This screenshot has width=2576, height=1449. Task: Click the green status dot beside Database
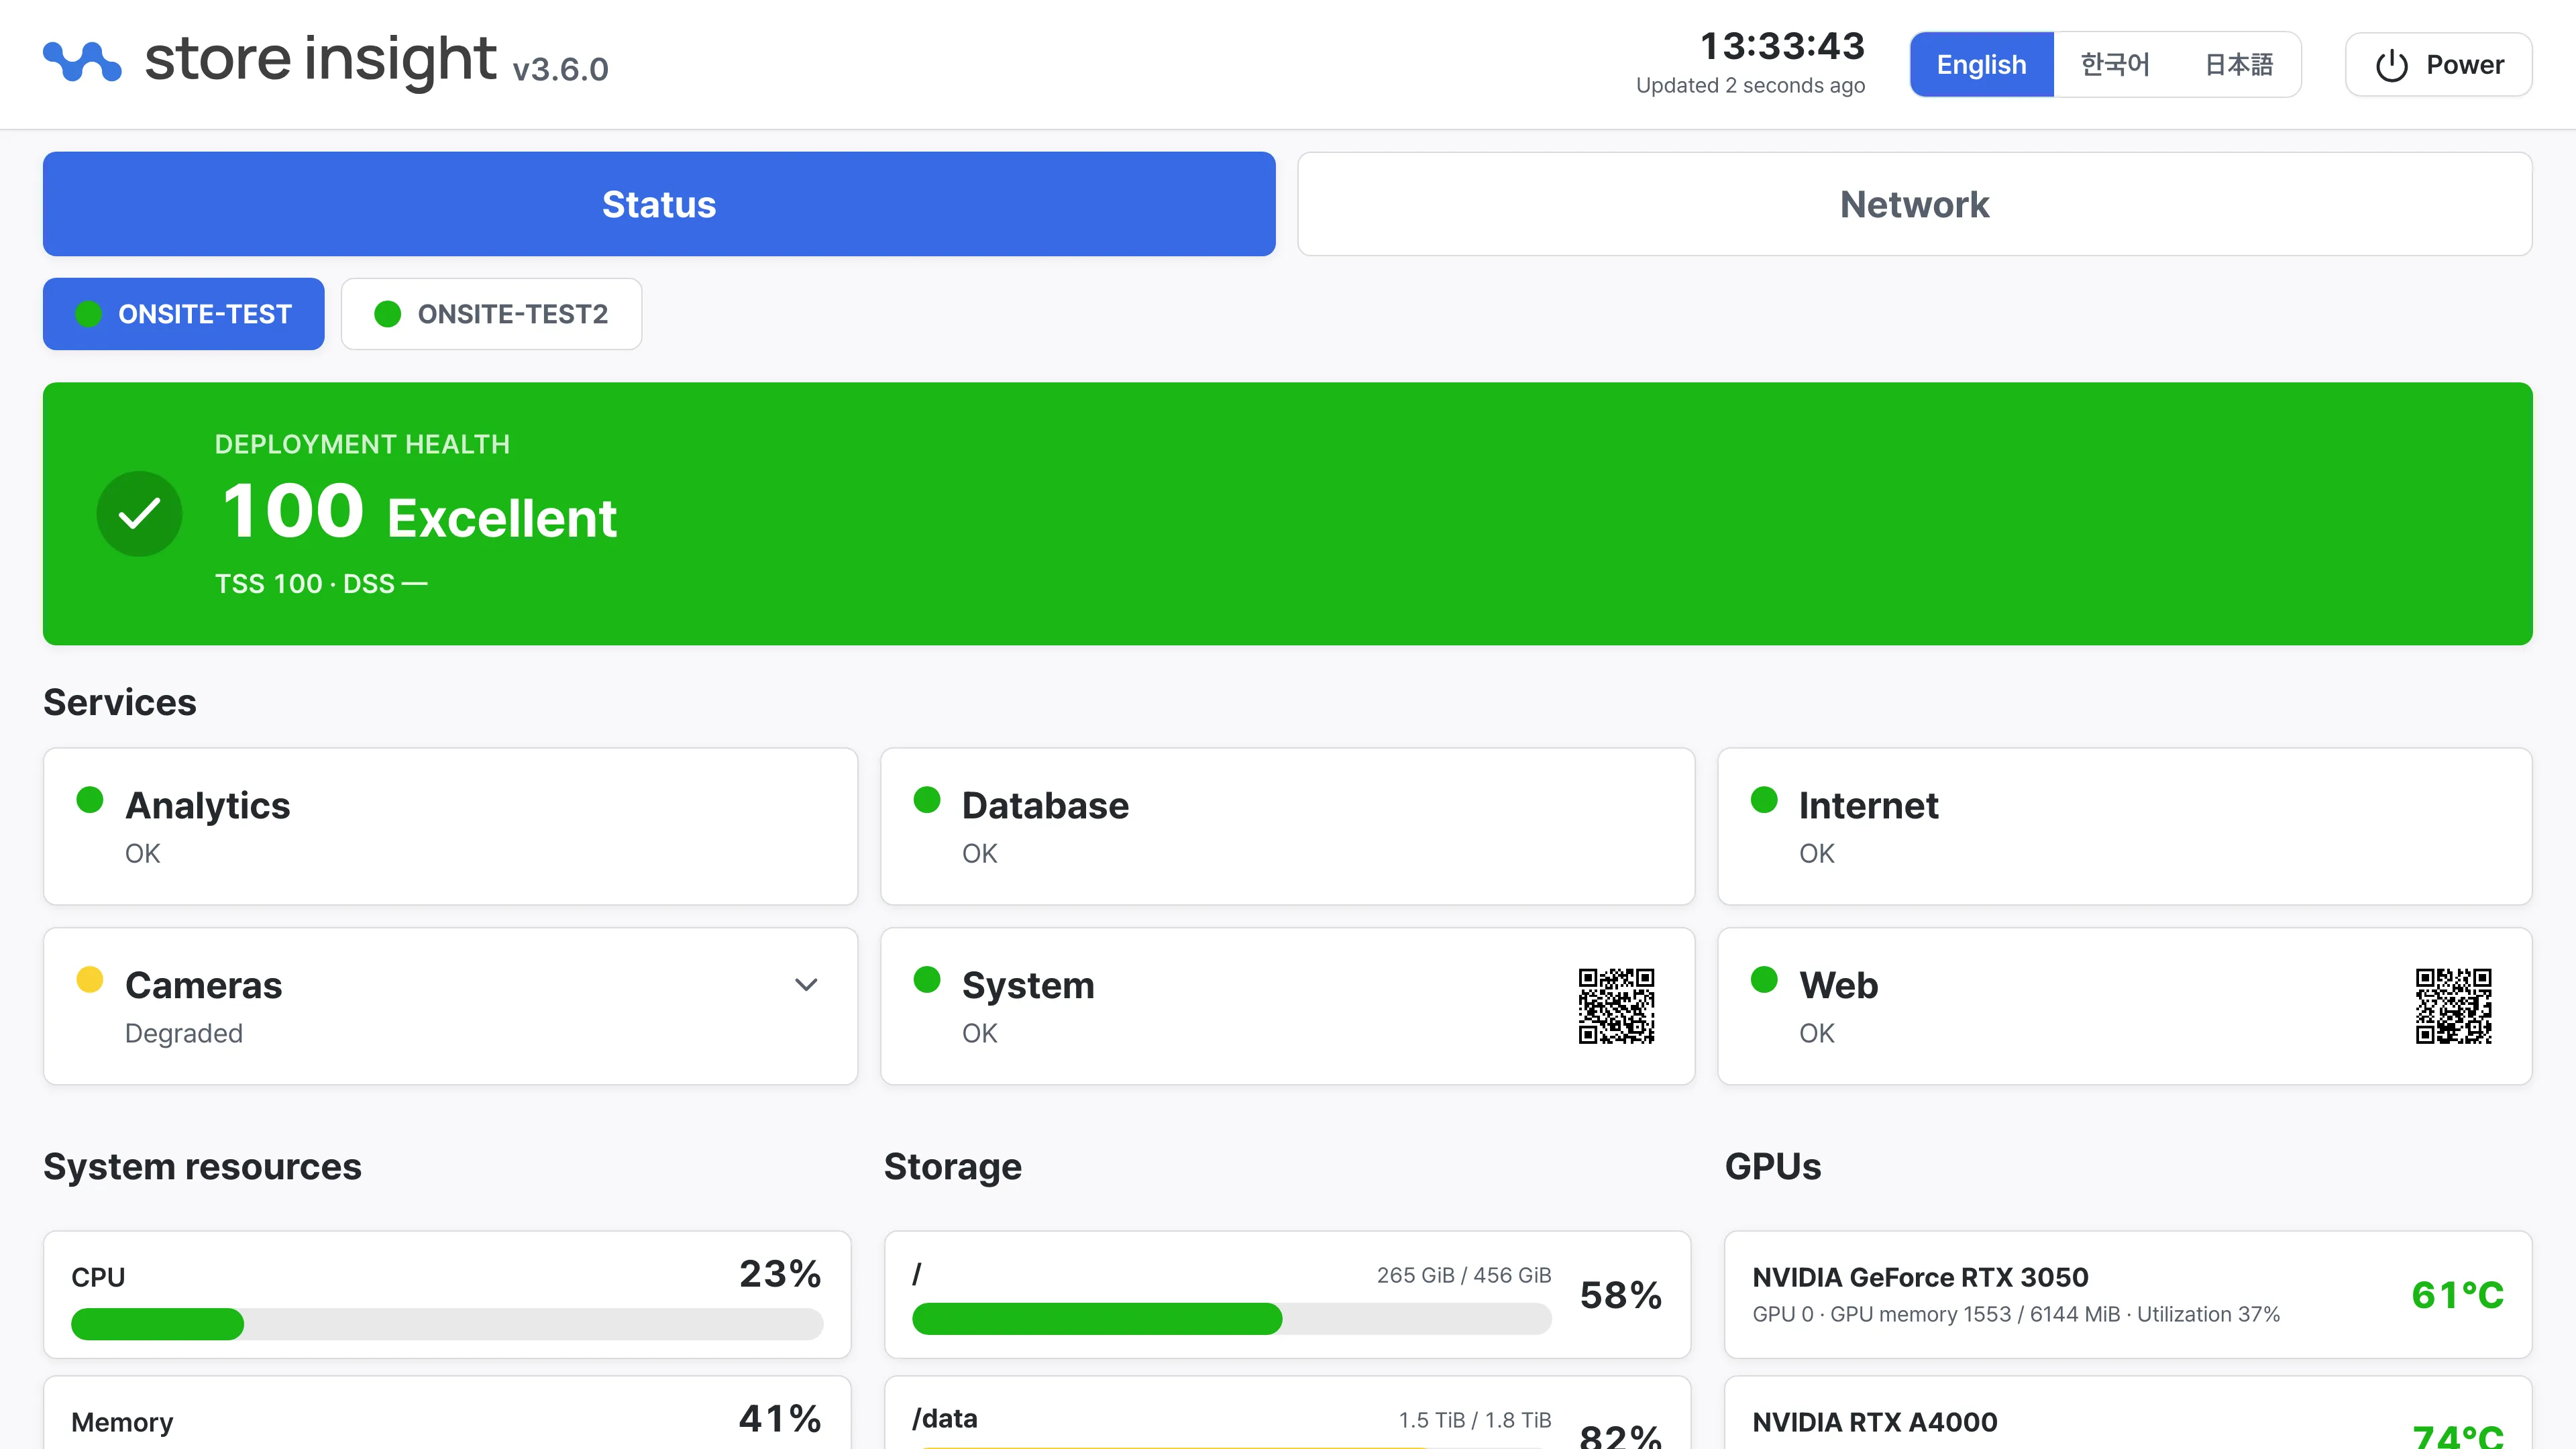click(927, 800)
